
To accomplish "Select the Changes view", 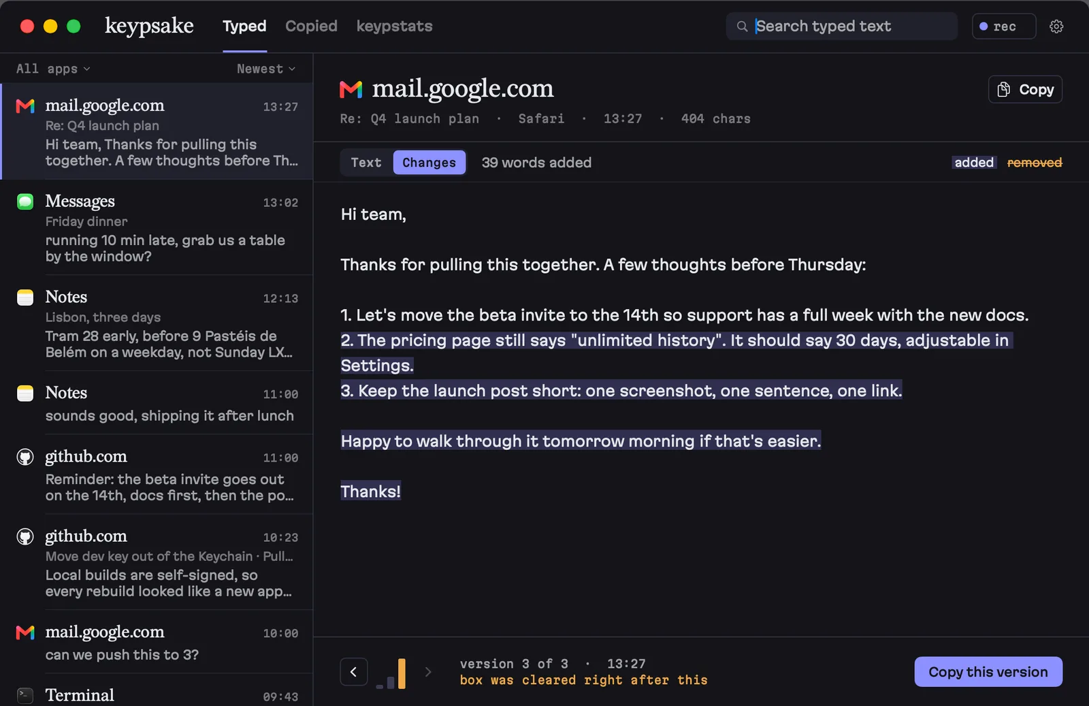I will 429,163.
